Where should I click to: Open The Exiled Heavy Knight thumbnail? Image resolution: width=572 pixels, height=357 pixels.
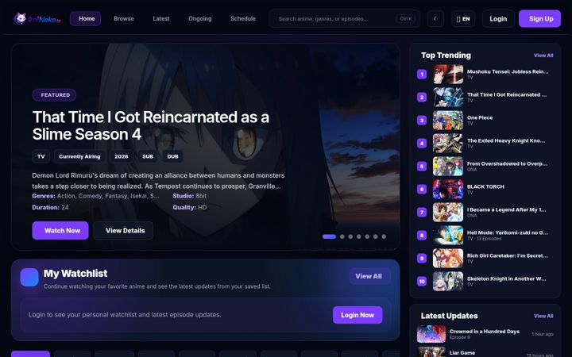pos(448,143)
